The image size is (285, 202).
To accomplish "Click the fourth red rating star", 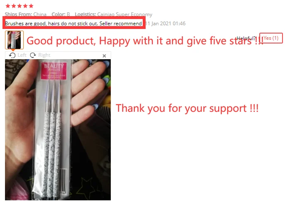I will click(25, 6).
